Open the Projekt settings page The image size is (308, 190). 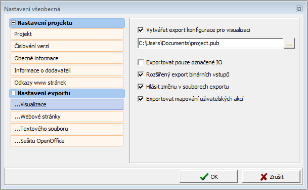click(x=67, y=34)
